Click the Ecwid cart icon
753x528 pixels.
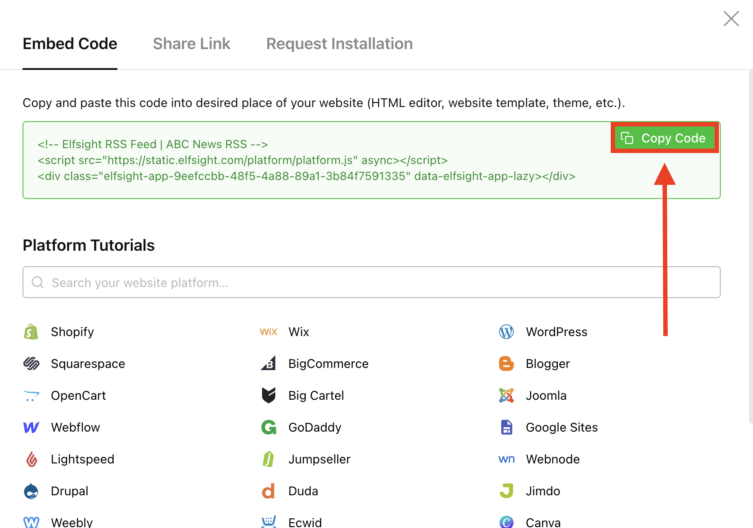269,522
